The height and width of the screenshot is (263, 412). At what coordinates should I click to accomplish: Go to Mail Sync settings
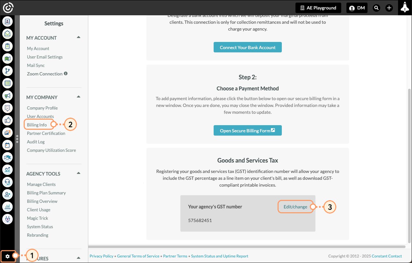click(36, 65)
